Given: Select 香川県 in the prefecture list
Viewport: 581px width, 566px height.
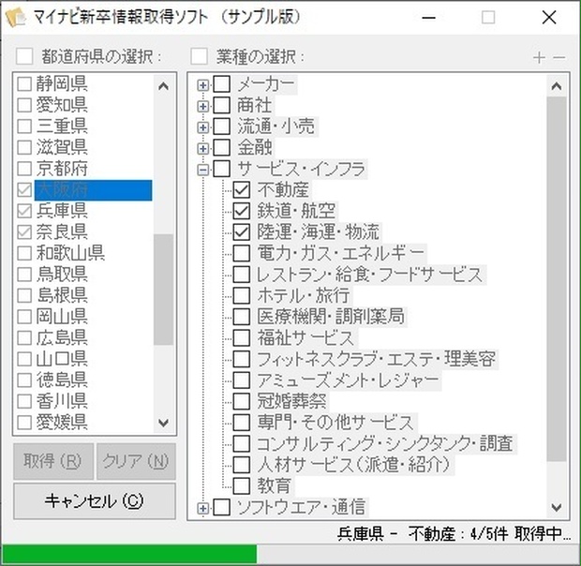Looking at the screenshot, I should tap(62, 401).
